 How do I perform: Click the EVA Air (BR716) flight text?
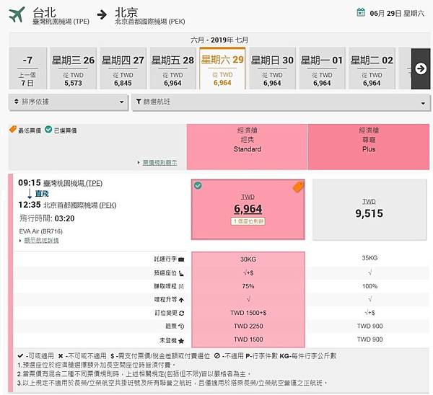click(41, 231)
